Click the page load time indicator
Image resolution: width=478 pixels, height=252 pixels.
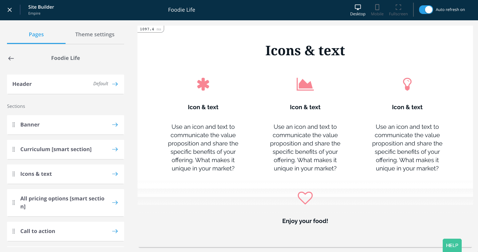coord(150,29)
